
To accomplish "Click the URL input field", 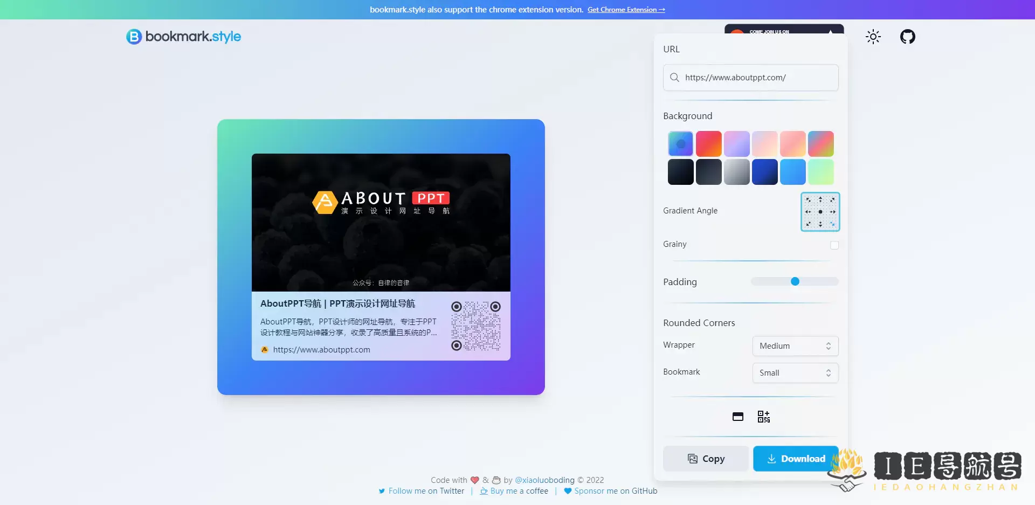I will click(x=757, y=78).
